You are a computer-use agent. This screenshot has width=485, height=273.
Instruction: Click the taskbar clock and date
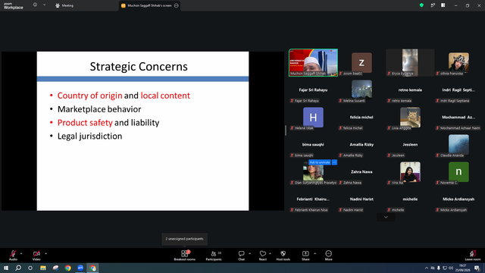coord(463,268)
